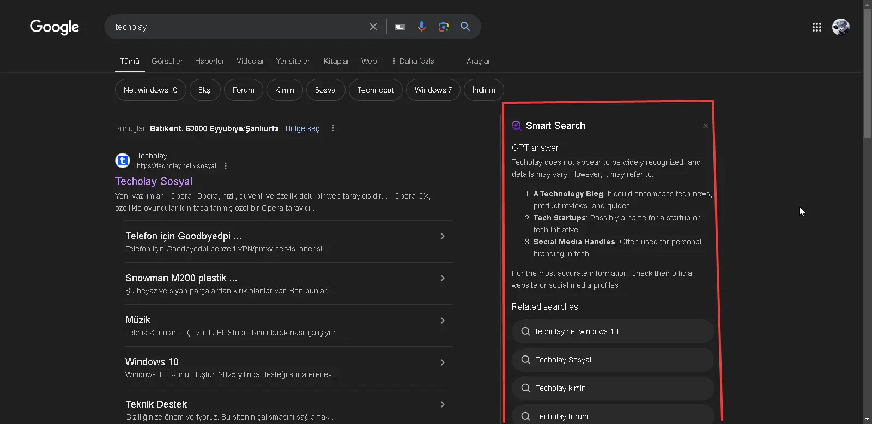The image size is (872, 424).
Task: Click the scrollbar down arrow
Action: [867, 420]
